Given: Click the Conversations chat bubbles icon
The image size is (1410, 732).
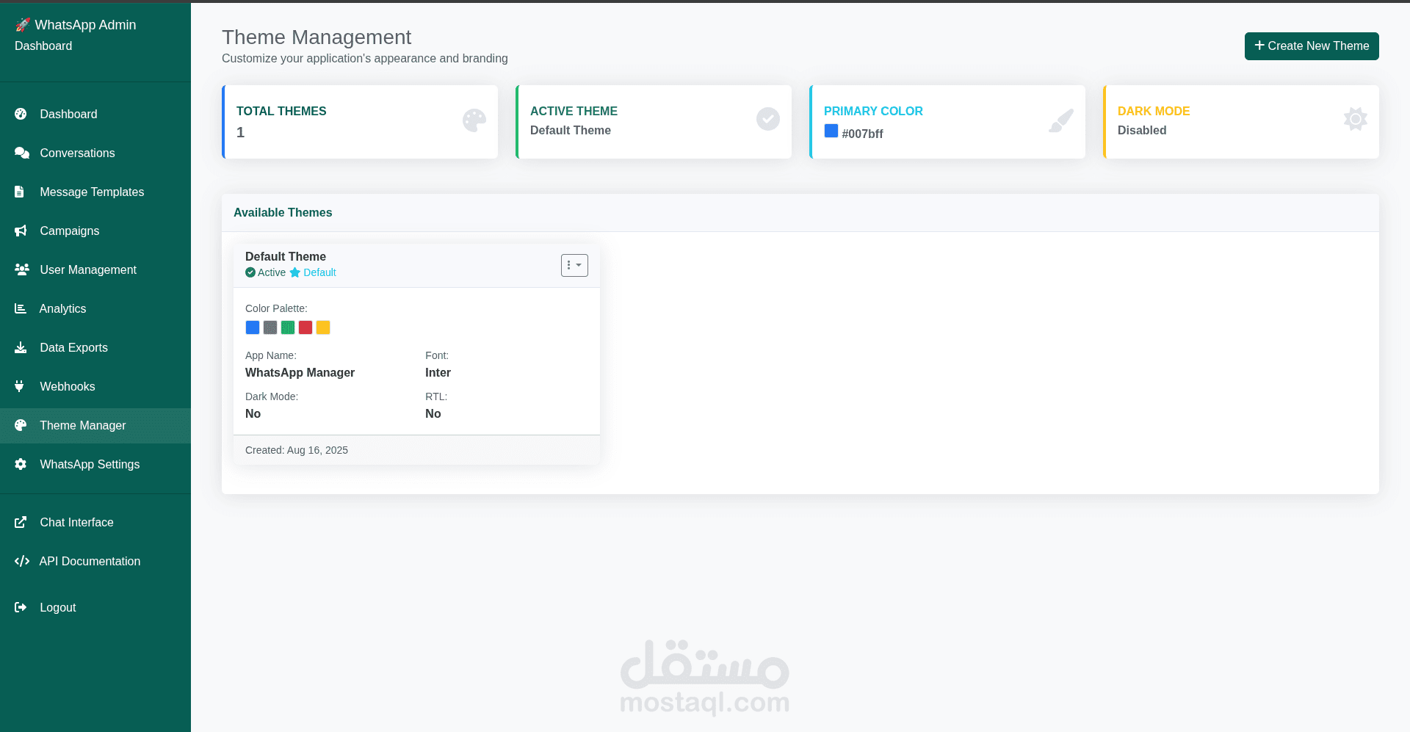Looking at the screenshot, I should (x=22, y=153).
